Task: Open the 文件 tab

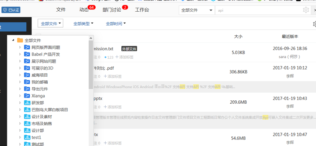Action: (61, 10)
